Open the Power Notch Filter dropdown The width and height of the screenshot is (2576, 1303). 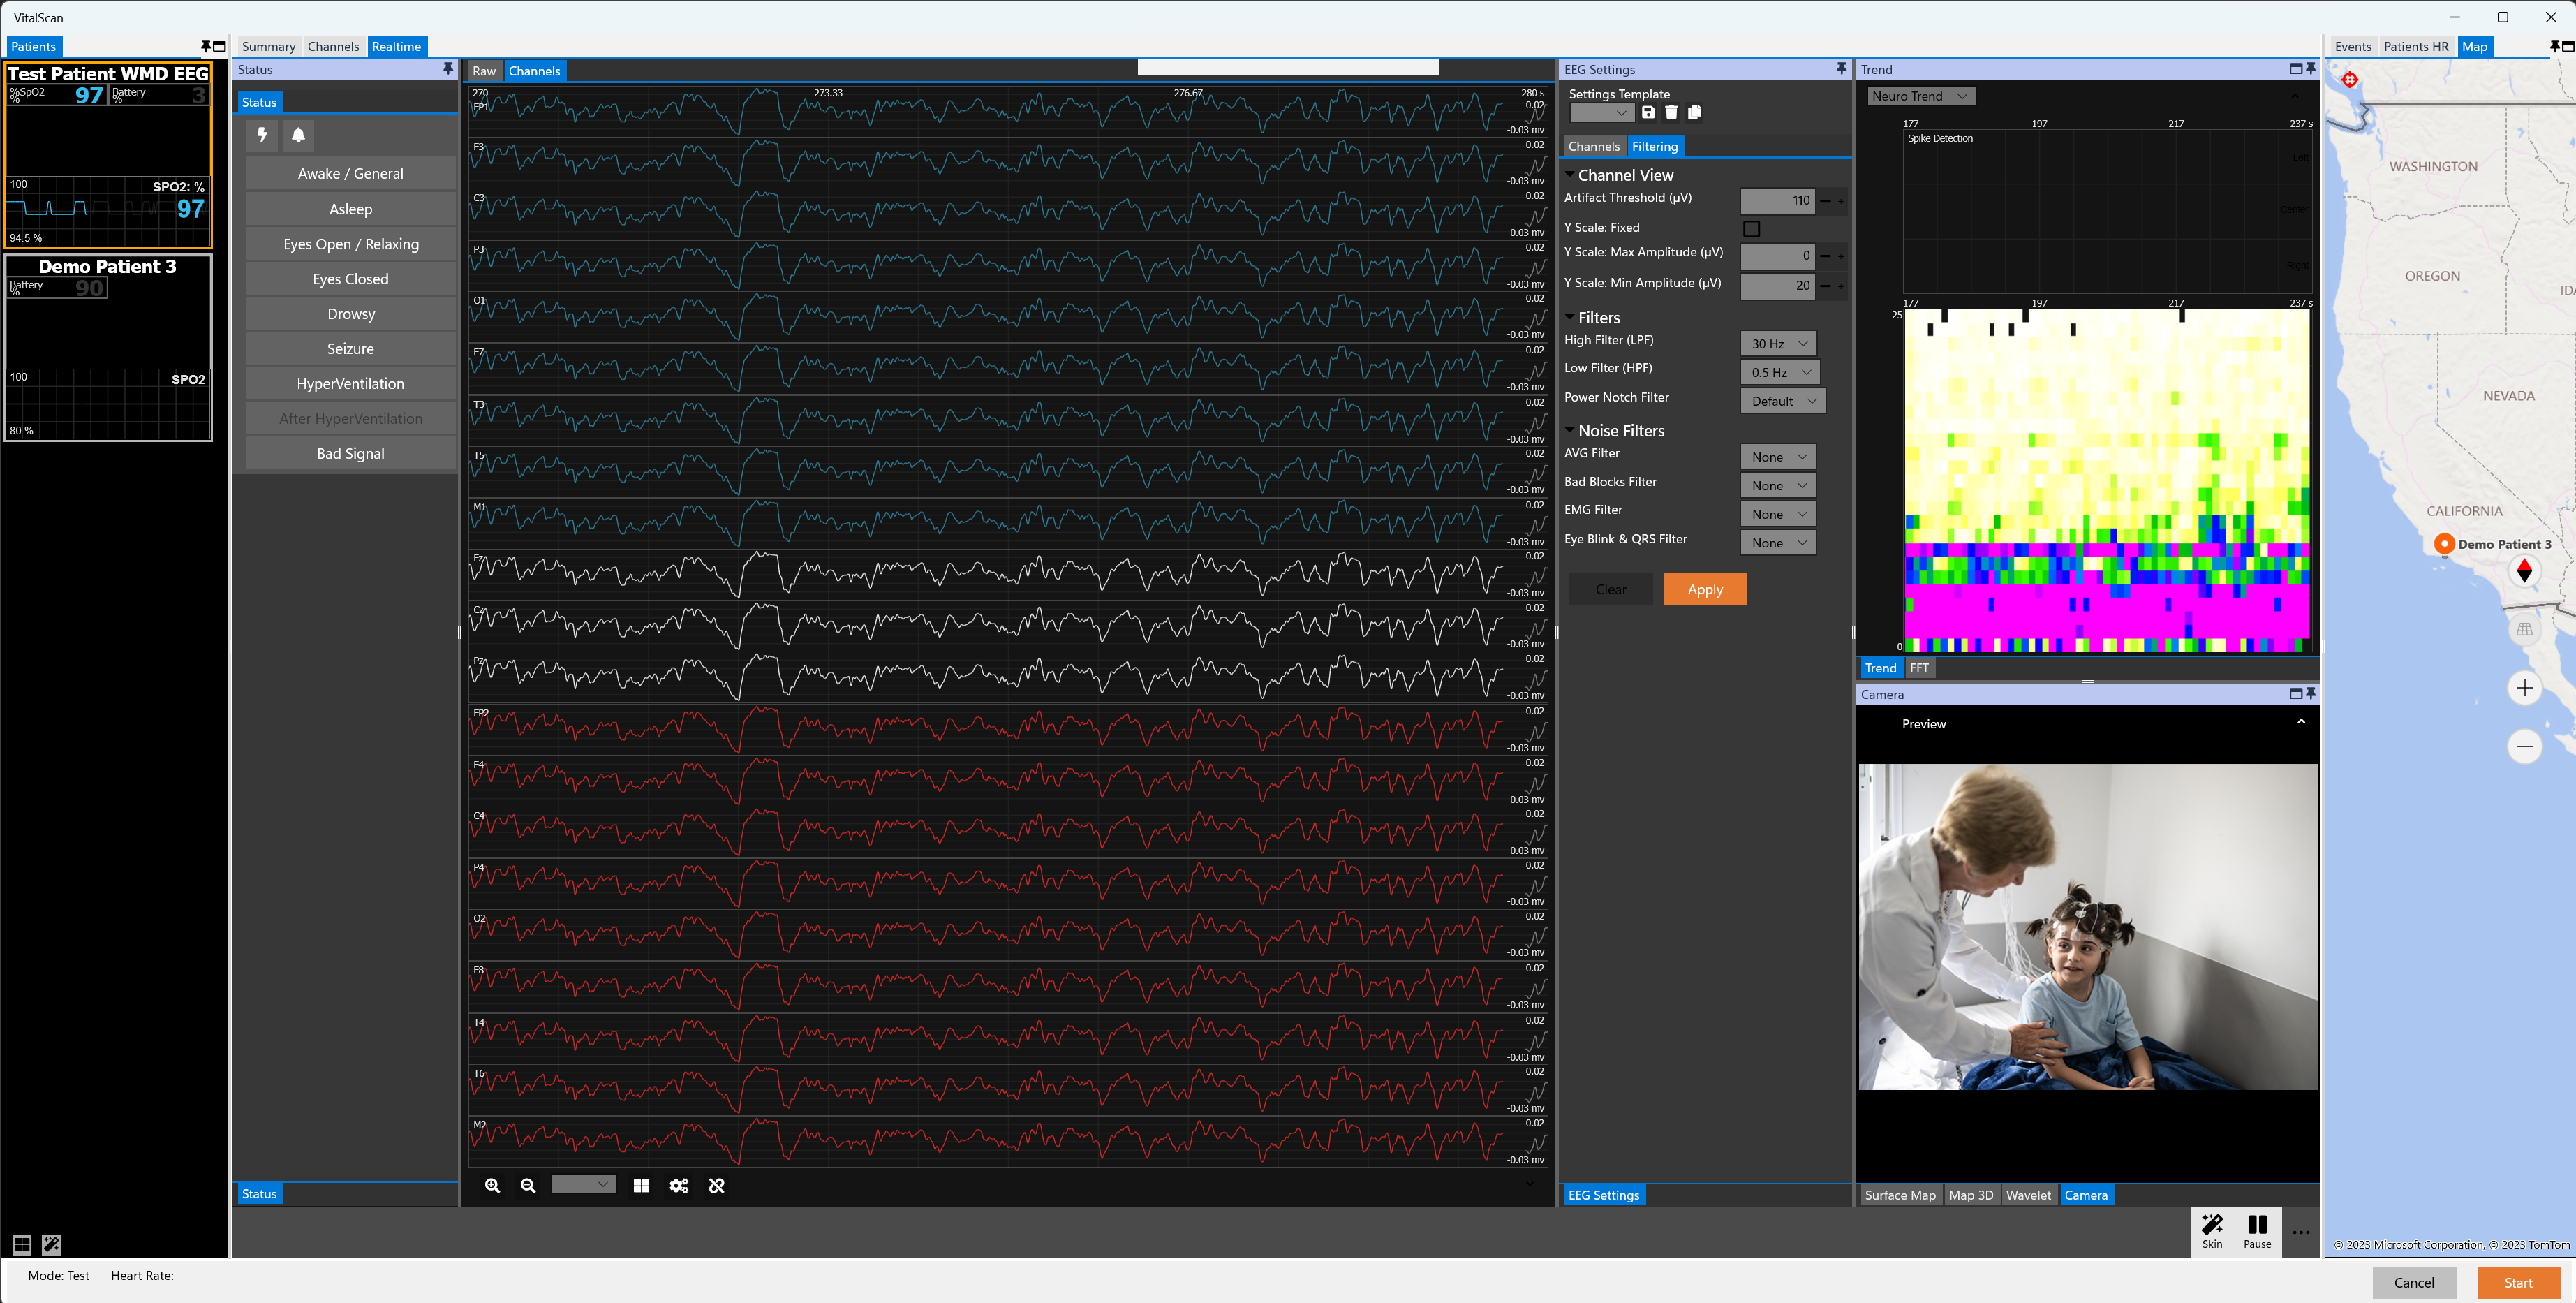pyautogui.click(x=1783, y=401)
